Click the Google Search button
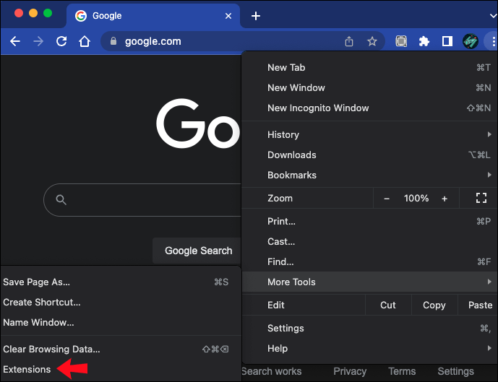 pos(197,251)
